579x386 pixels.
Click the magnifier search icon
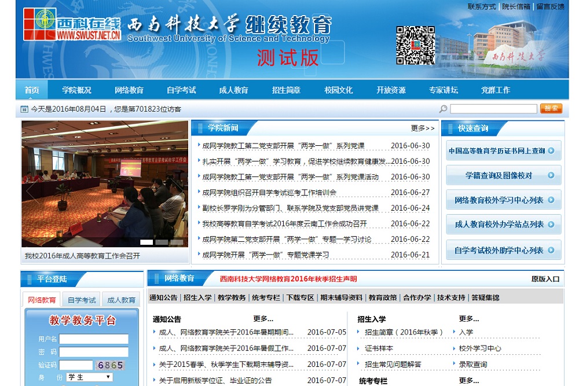pos(443,108)
